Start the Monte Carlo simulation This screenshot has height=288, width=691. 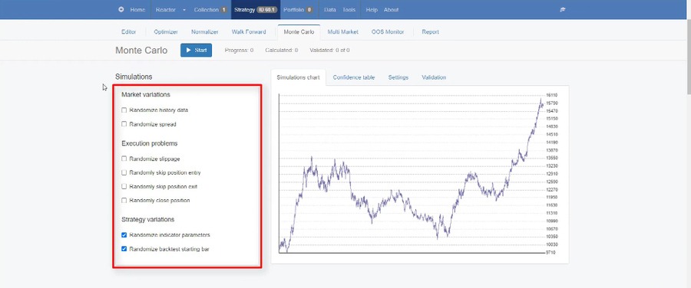[x=196, y=50]
